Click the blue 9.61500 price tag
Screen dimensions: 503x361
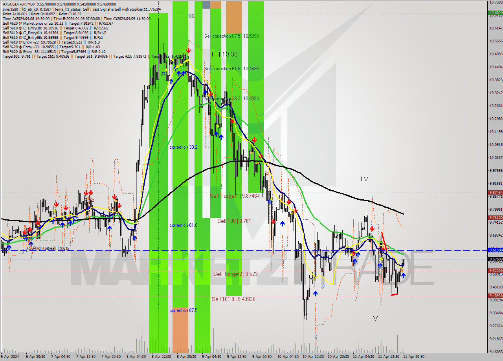495,250
